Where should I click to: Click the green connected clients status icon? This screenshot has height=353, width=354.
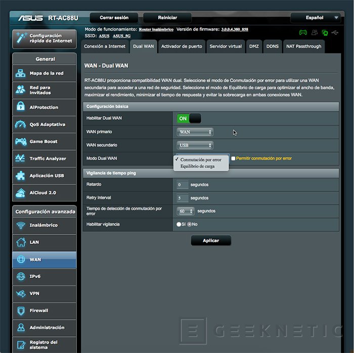[325, 33]
